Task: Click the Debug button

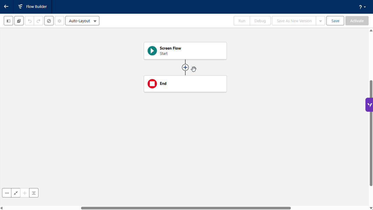Action: (260, 21)
